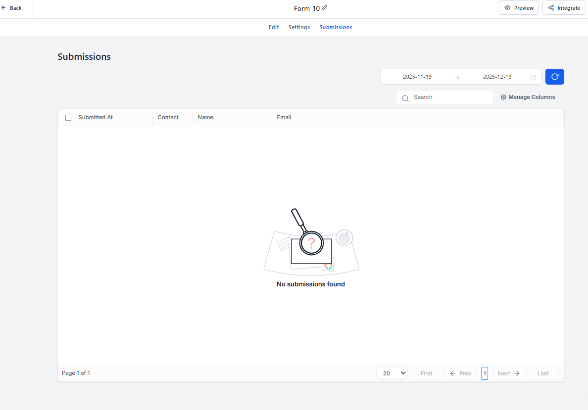Toggle the select-all submissions checkbox
The width and height of the screenshot is (588, 410).
coord(68,118)
